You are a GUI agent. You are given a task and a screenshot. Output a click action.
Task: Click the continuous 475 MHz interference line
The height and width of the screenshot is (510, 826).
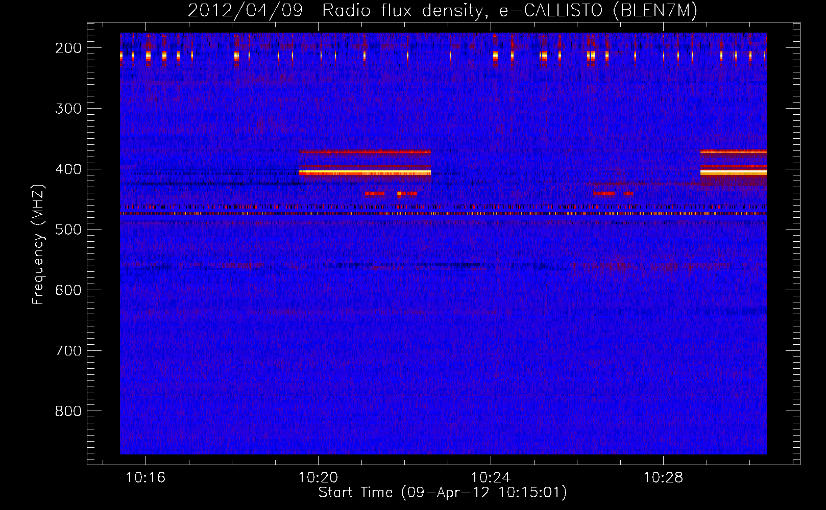[443, 214]
